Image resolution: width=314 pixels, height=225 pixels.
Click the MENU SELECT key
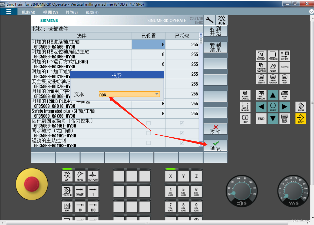(x=261, y=79)
